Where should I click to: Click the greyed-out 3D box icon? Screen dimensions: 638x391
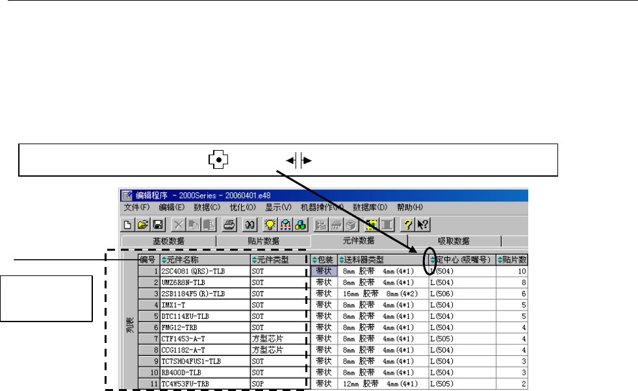coord(351,225)
